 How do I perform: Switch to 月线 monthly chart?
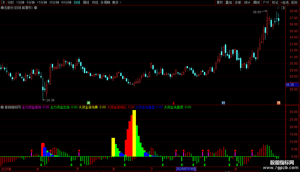[x=95, y=2]
